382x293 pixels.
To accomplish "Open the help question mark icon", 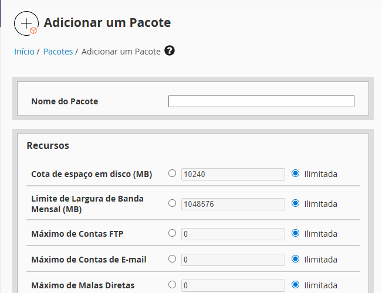I will [170, 51].
